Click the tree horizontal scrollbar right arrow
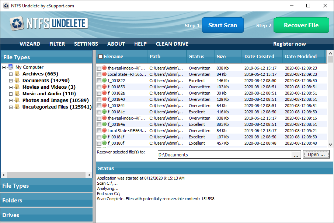The width and height of the screenshot is (334, 223). tap(89, 175)
